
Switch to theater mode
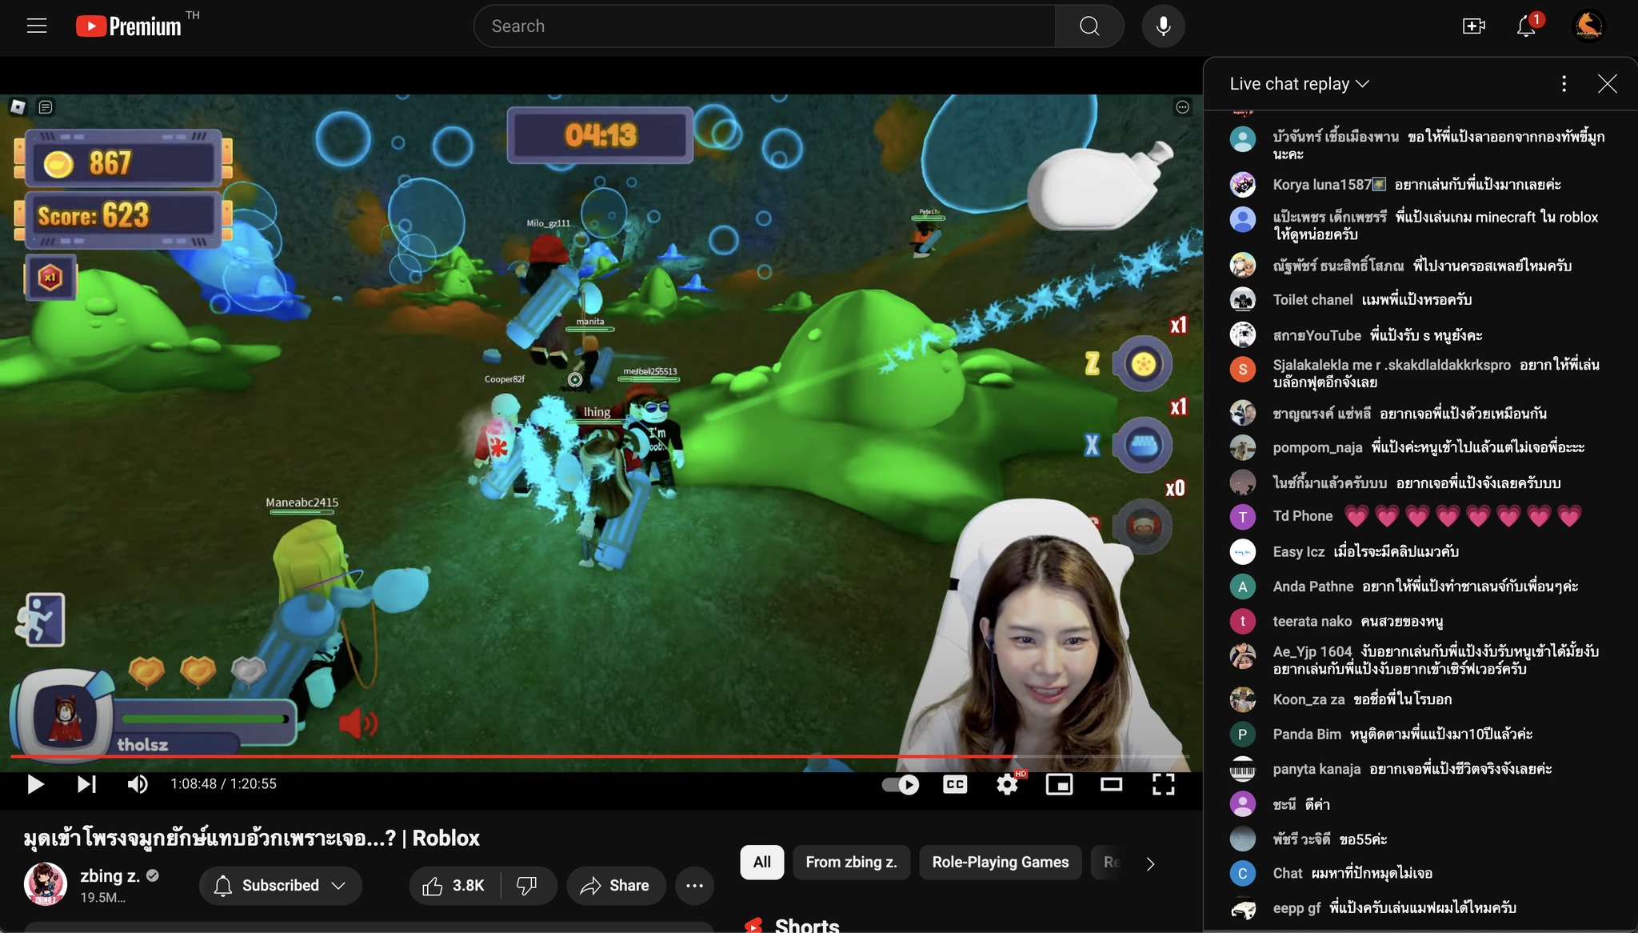click(1111, 784)
